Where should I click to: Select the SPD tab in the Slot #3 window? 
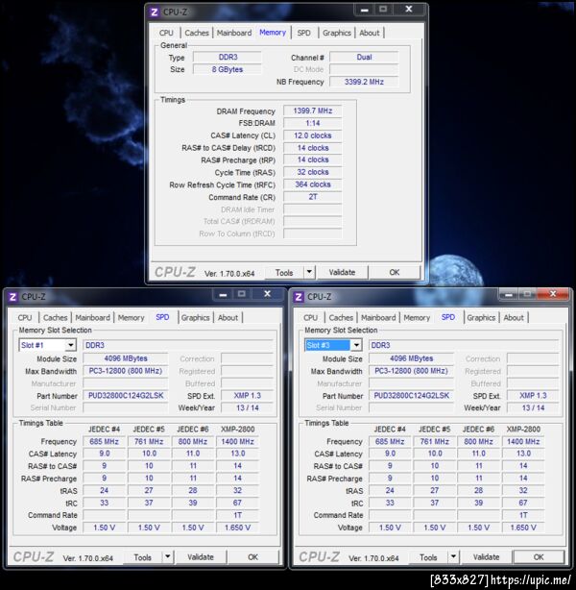point(448,317)
